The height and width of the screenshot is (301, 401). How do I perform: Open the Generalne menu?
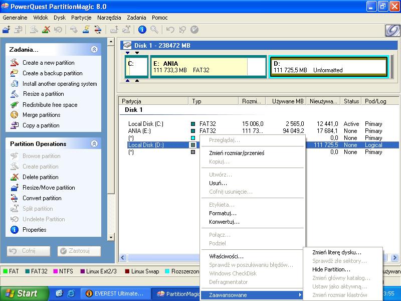click(x=15, y=18)
